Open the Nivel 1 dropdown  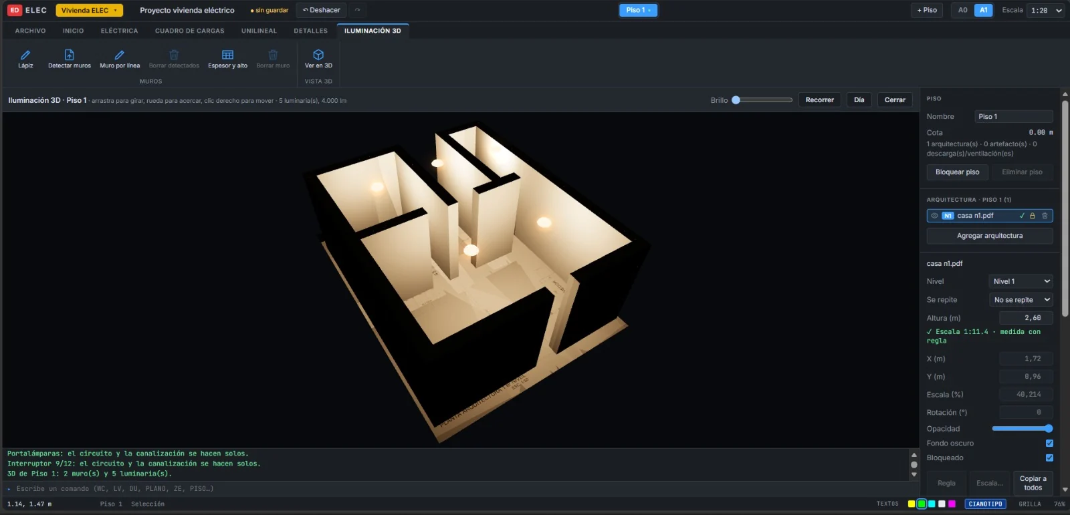[1021, 281]
